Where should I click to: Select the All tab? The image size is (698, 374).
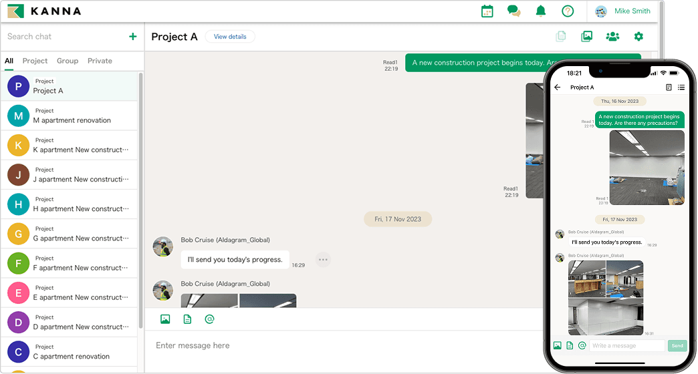(x=9, y=61)
